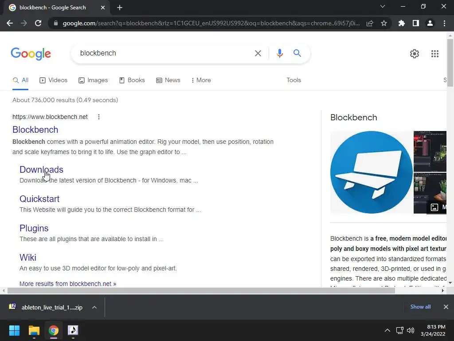Select the All results tab
This screenshot has height=341, width=454.
20,80
